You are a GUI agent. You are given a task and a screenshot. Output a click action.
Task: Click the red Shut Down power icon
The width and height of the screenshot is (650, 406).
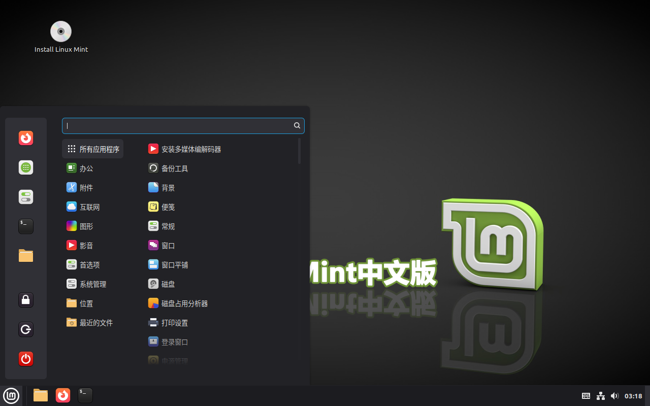[26, 359]
